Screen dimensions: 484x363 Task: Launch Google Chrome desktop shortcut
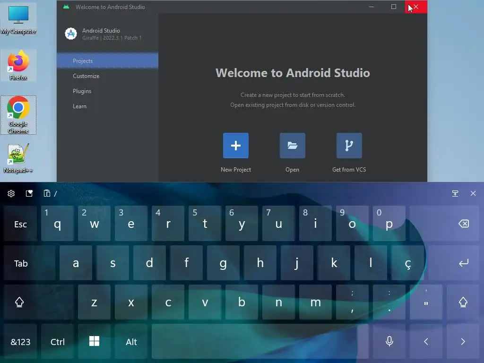click(18, 115)
